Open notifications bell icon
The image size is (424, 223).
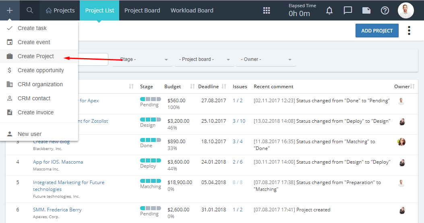pyautogui.click(x=329, y=10)
